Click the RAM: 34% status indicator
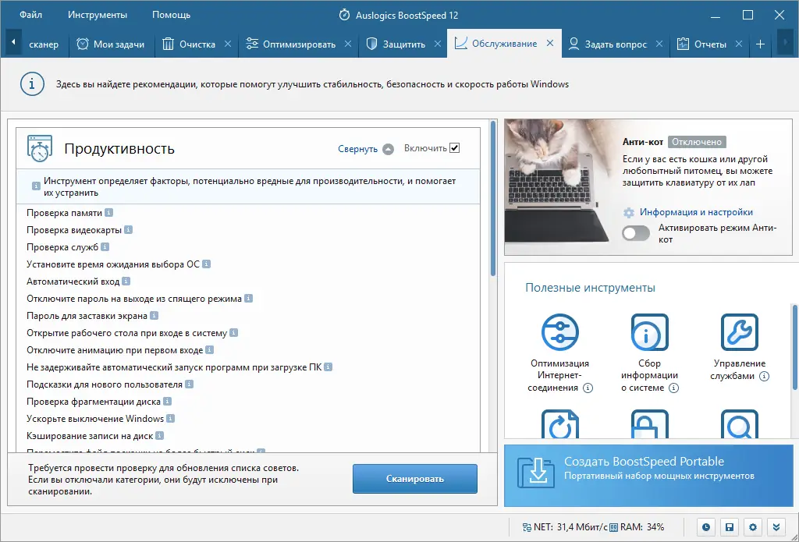Image resolution: width=799 pixels, height=542 pixels. click(x=637, y=527)
